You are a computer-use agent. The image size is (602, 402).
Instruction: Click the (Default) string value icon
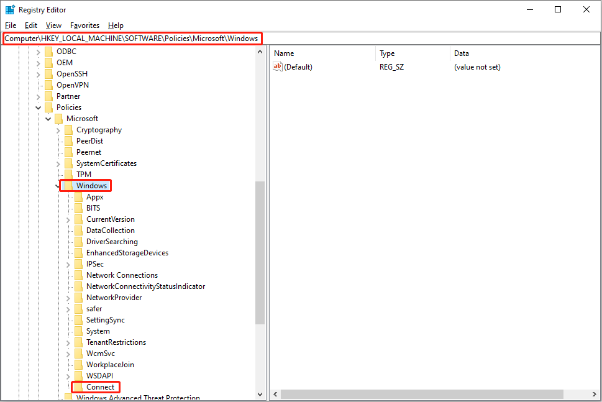pyautogui.click(x=278, y=66)
